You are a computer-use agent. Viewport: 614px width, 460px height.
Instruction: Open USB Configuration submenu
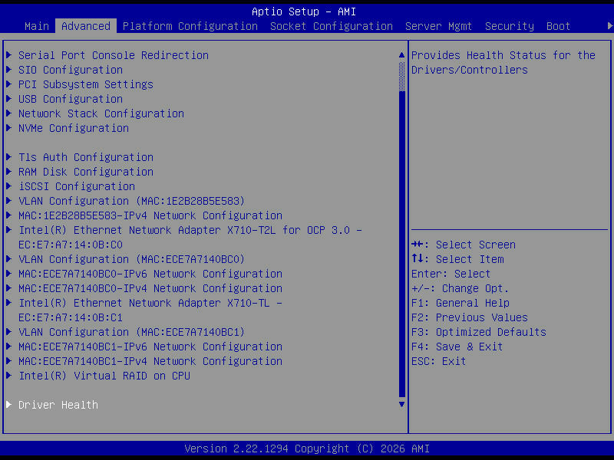pyautogui.click(x=71, y=99)
